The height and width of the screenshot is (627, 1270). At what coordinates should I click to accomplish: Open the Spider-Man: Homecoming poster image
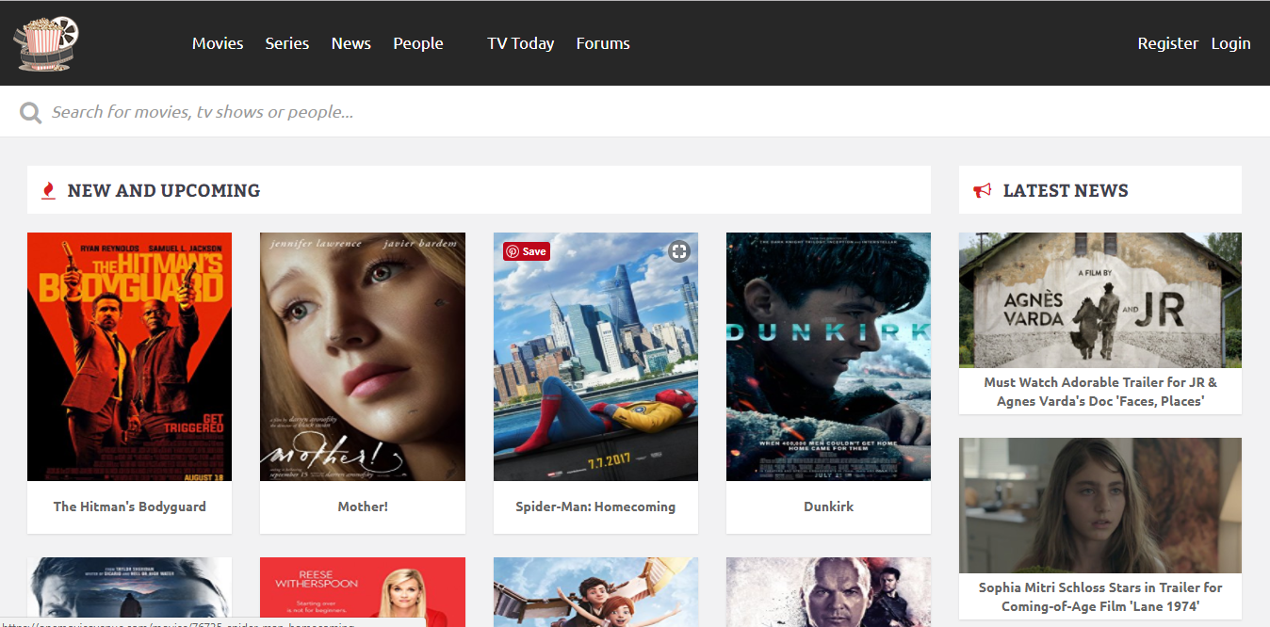(595, 357)
